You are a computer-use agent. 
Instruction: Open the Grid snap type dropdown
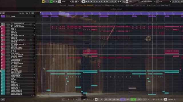(134, 1)
